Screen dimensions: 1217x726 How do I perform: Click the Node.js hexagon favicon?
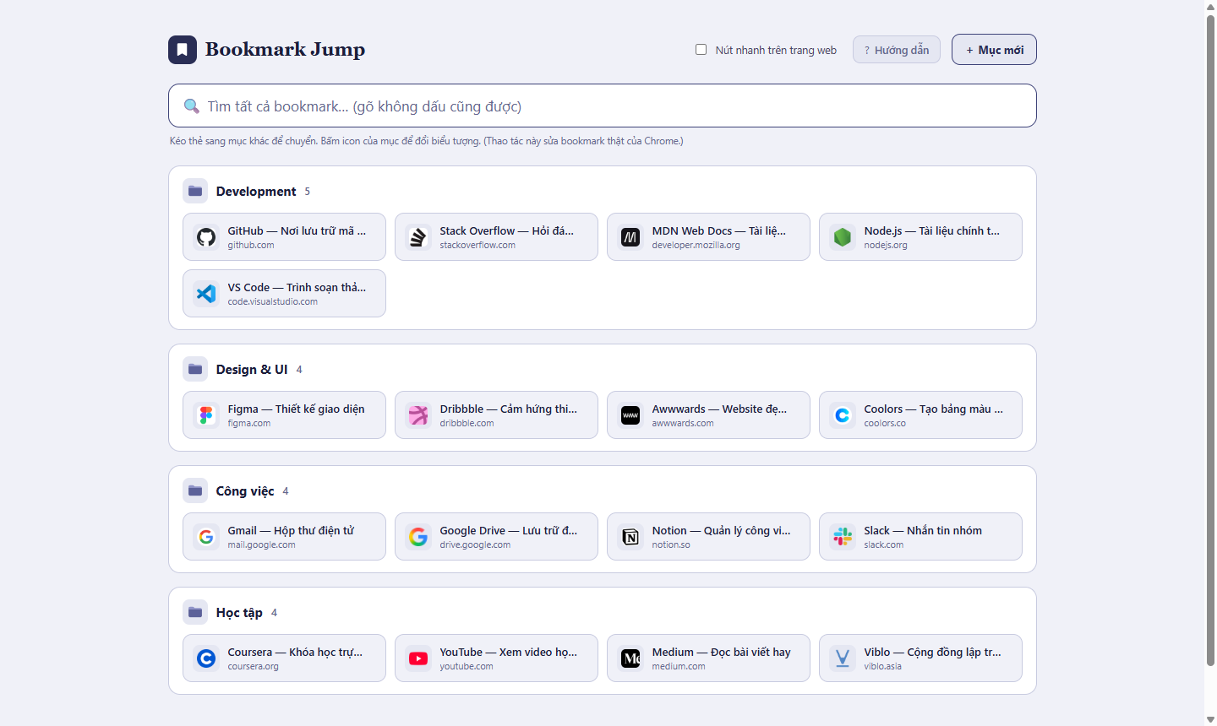pos(843,237)
